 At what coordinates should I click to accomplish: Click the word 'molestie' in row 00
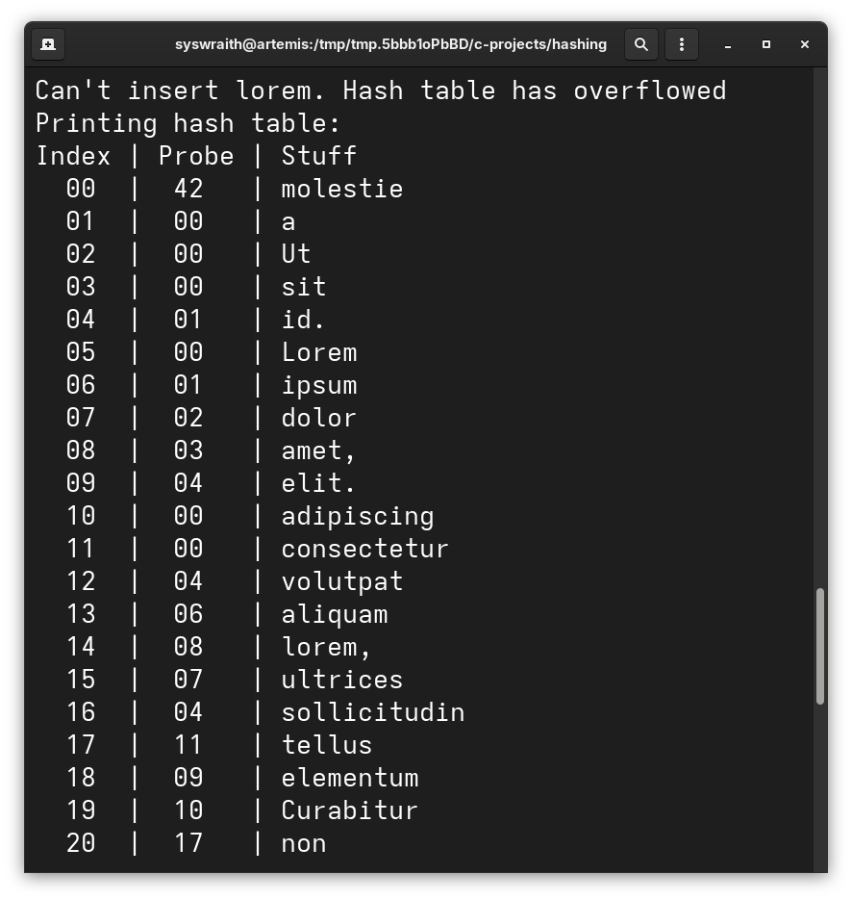341,189
